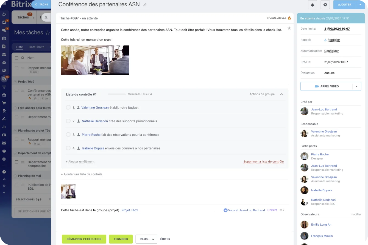
Task: Click the help question mark sidebar icon
Action: (x=4, y=172)
